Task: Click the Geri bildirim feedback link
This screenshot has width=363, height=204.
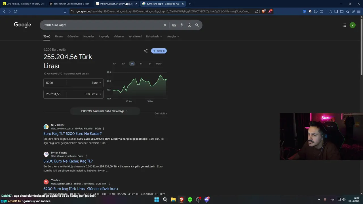Action: 161,113
